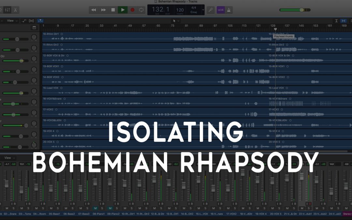
Task: Enable the Flex show/hide button
Action: pyautogui.click(x=31, y=21)
